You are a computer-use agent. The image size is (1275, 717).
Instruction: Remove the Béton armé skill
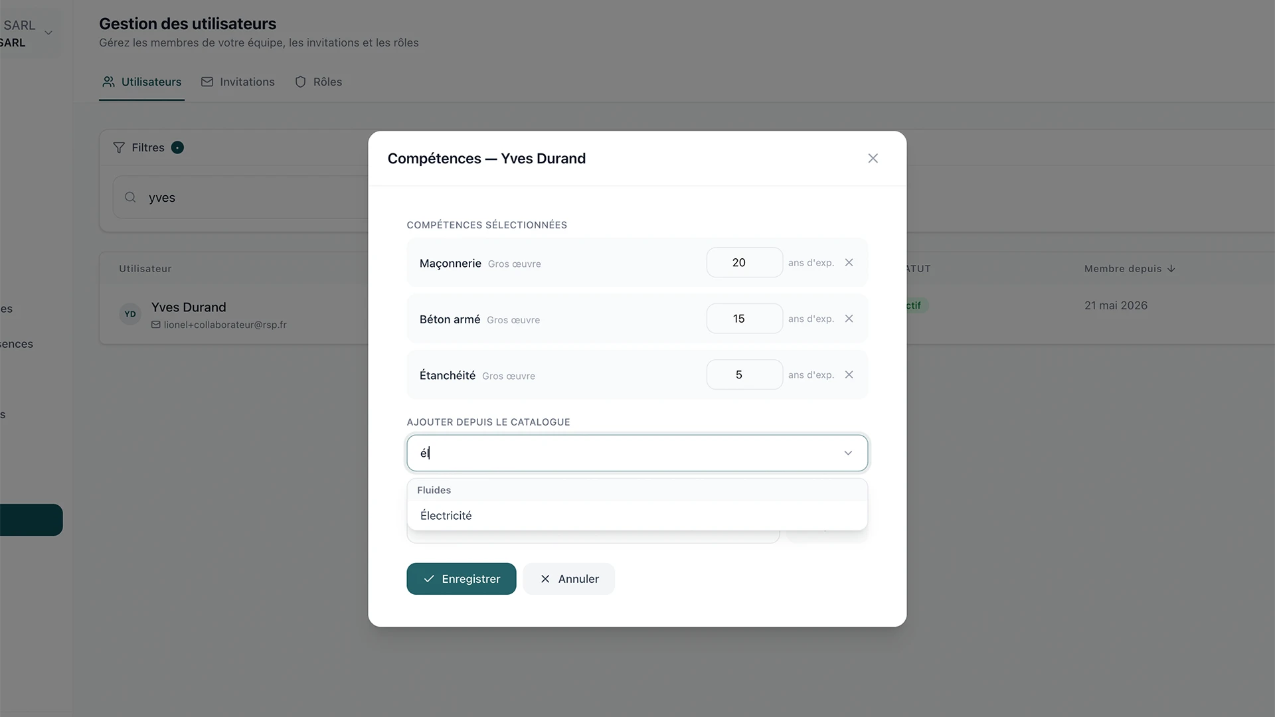pos(849,319)
